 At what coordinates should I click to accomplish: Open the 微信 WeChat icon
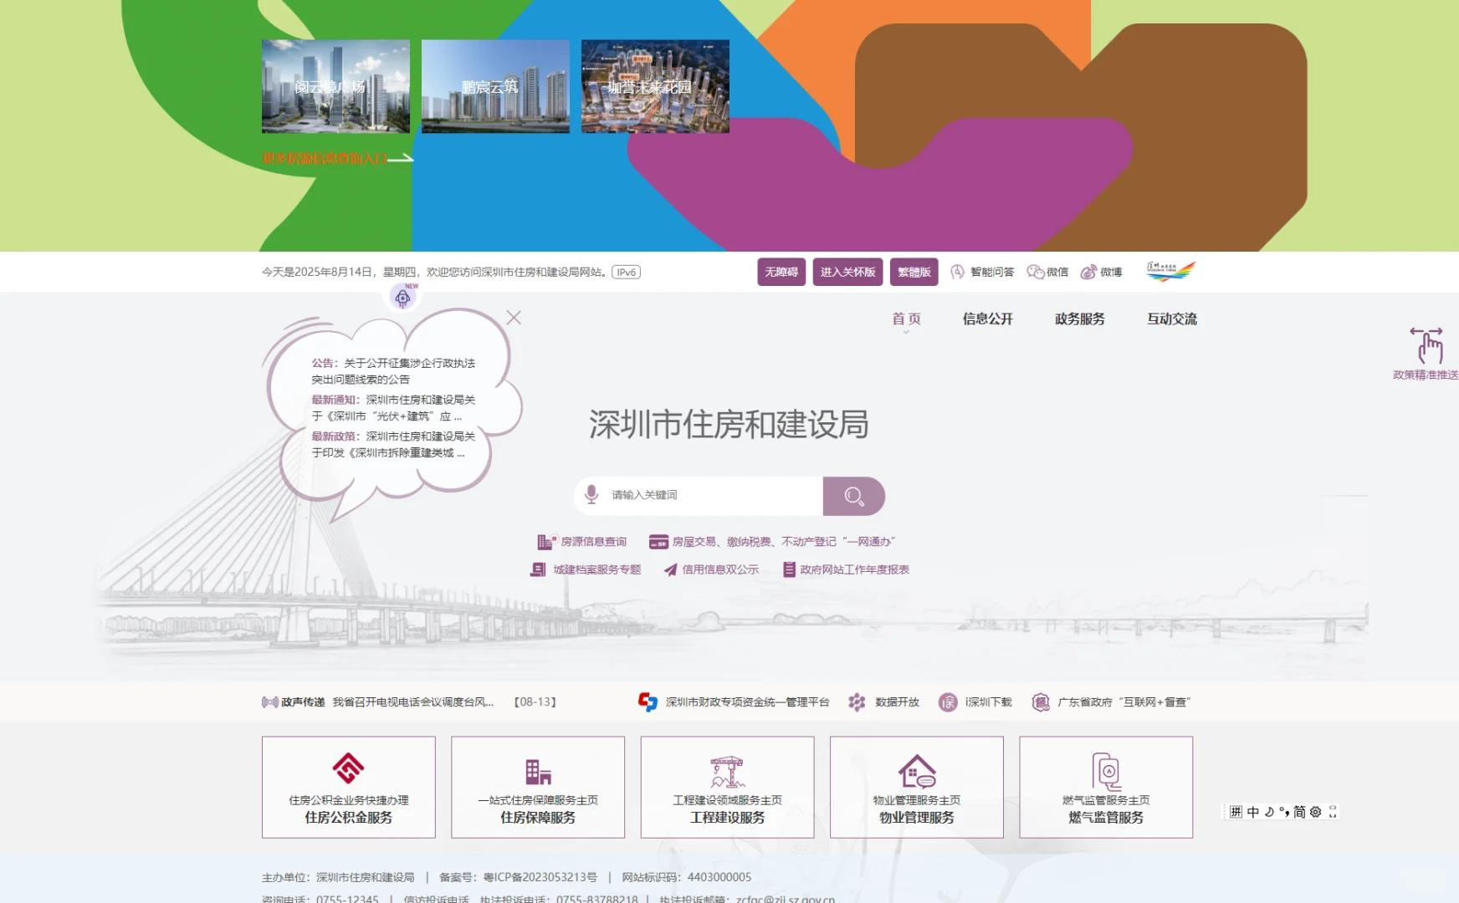coord(1036,272)
